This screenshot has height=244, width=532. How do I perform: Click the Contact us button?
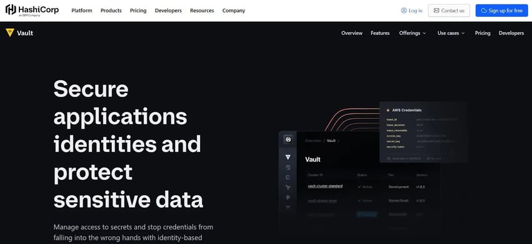pyautogui.click(x=449, y=11)
